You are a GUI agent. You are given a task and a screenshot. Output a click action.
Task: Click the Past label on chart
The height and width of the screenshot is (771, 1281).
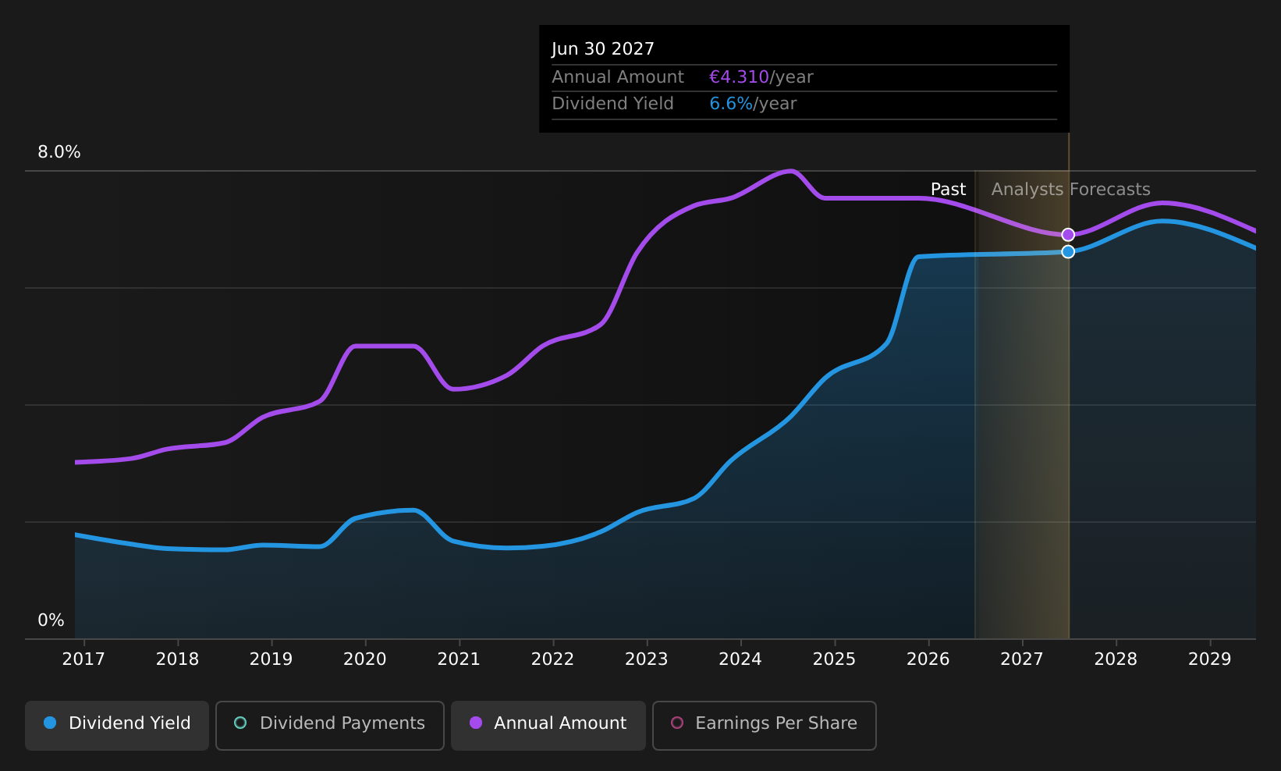pos(948,190)
